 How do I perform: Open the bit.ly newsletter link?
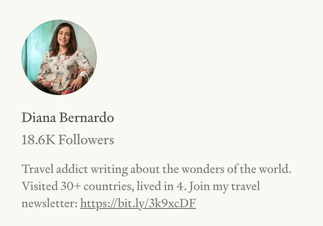tap(138, 203)
